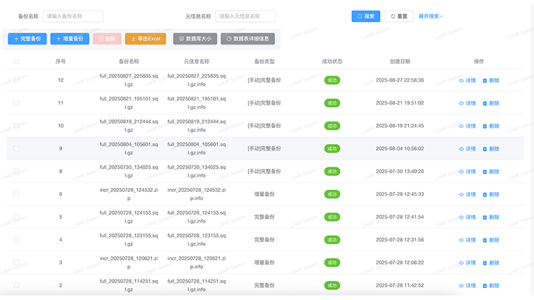Image resolution: width=534 pixels, height=300 pixels.
Task: Click trash icon for backup row 8
Action: (485, 172)
